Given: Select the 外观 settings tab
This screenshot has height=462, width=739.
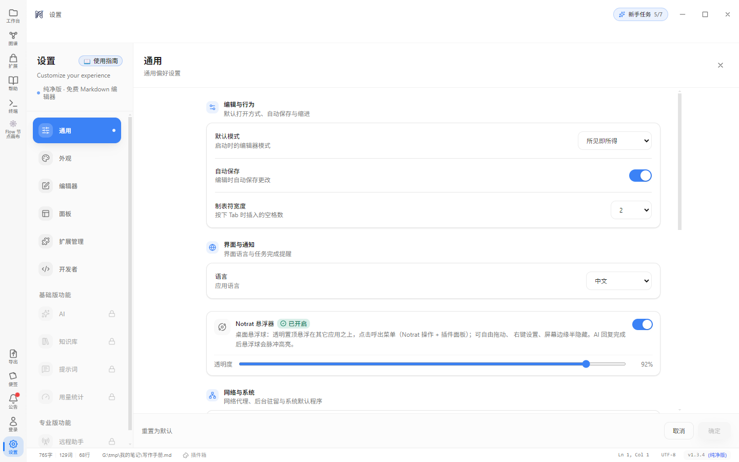Looking at the screenshot, I should tap(77, 158).
